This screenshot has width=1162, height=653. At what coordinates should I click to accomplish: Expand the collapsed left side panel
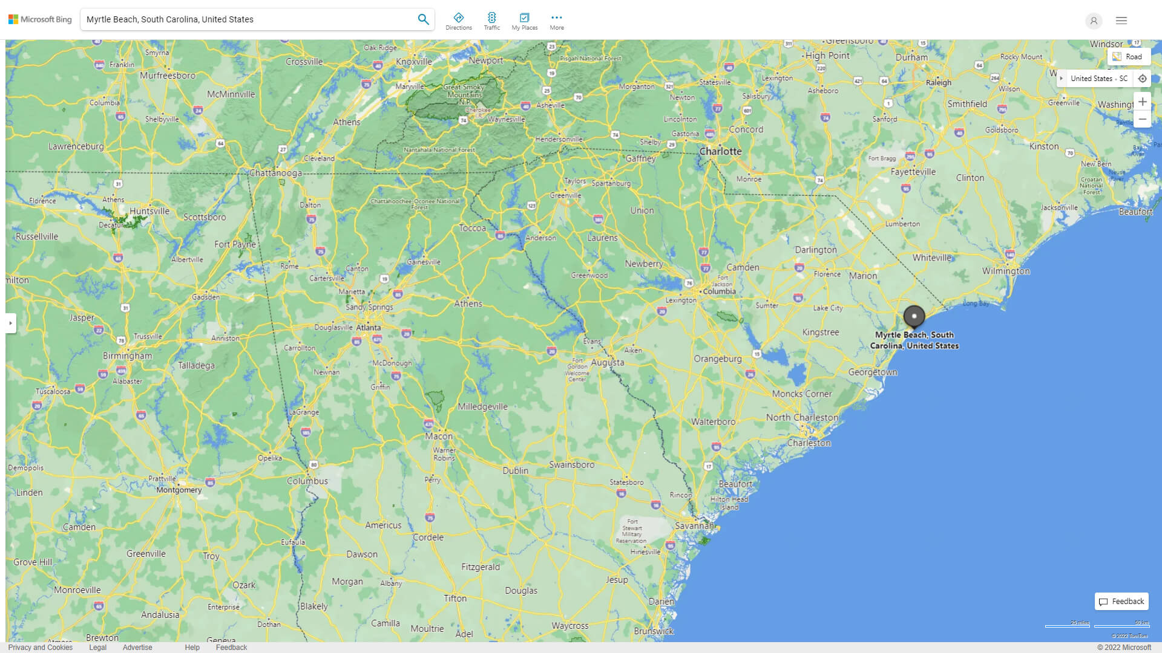[11, 323]
